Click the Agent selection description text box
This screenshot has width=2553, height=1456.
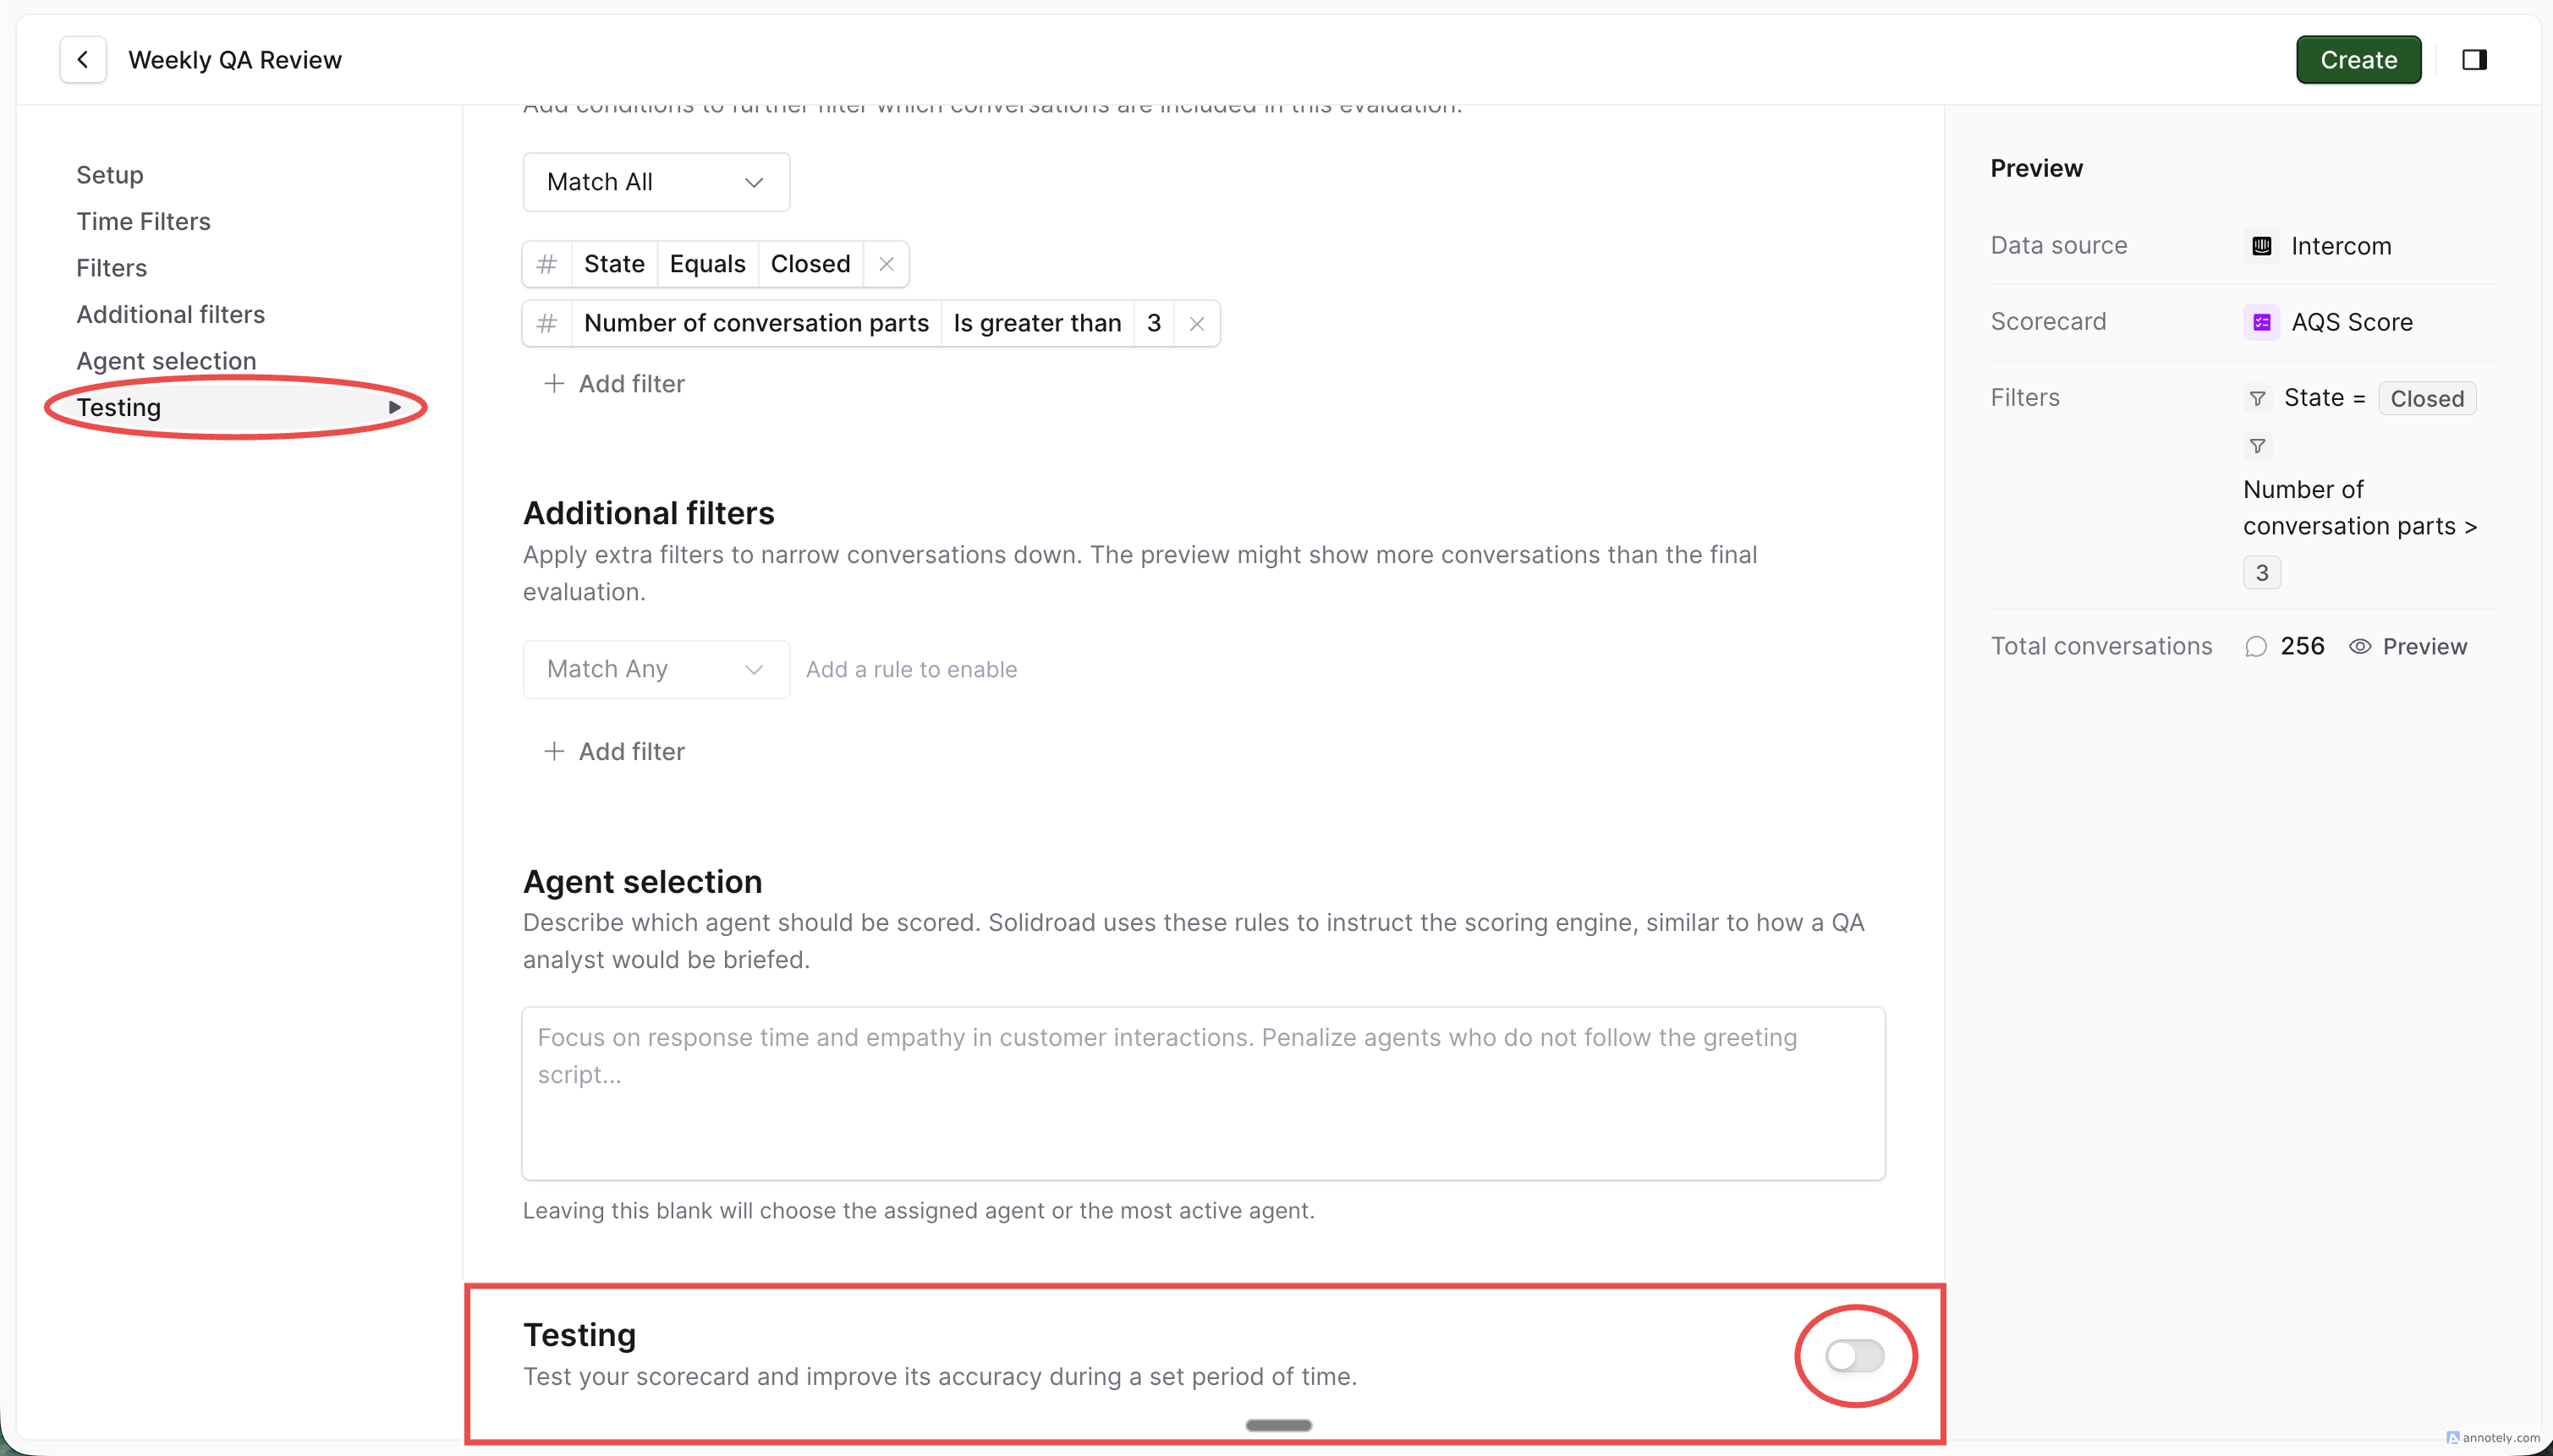click(x=1202, y=1093)
